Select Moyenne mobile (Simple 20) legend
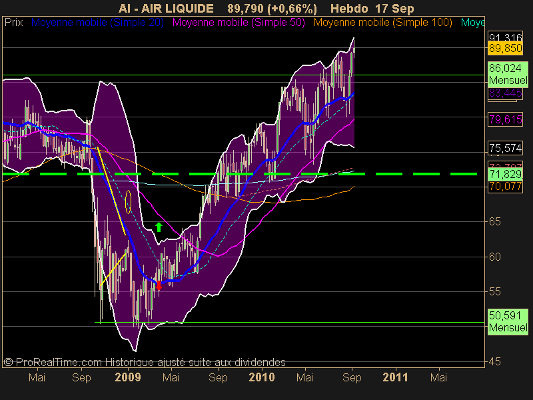 tap(97, 23)
